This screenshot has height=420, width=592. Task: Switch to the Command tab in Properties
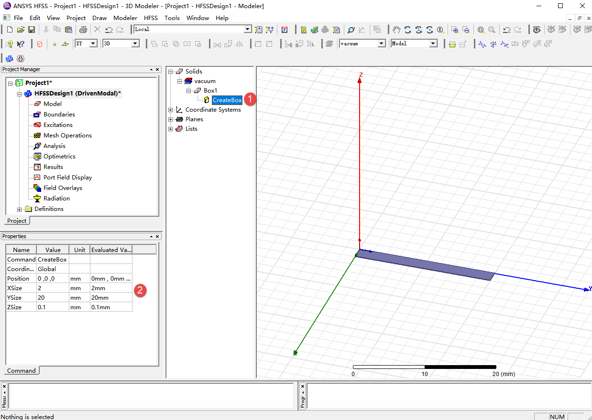(x=22, y=370)
